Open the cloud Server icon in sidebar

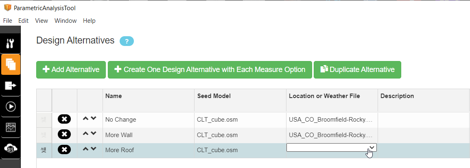coord(11,149)
